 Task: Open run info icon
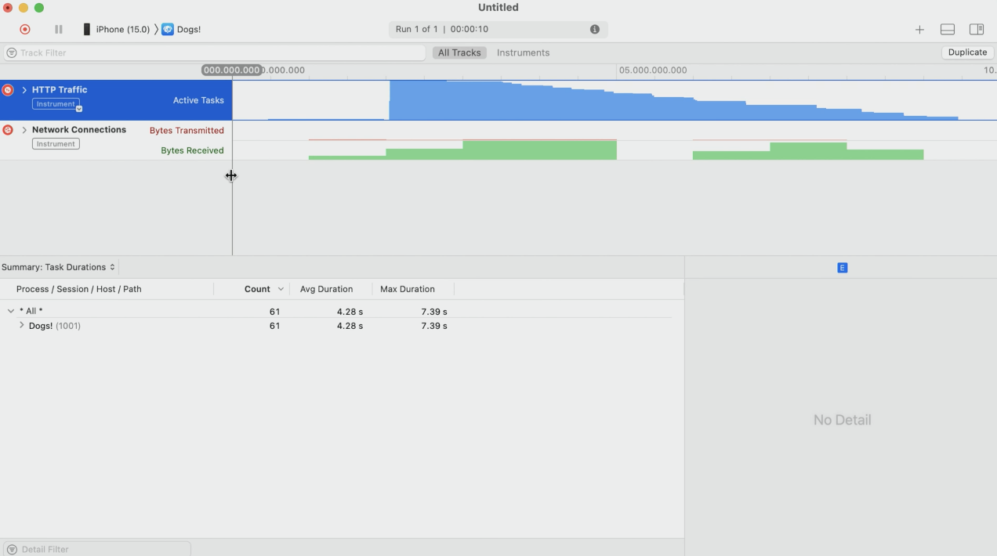[x=594, y=29]
